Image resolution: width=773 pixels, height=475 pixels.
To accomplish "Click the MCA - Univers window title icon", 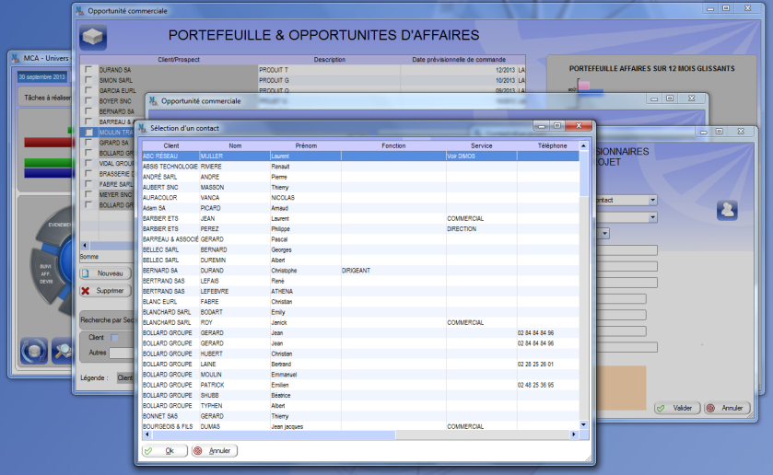I will click(x=17, y=58).
